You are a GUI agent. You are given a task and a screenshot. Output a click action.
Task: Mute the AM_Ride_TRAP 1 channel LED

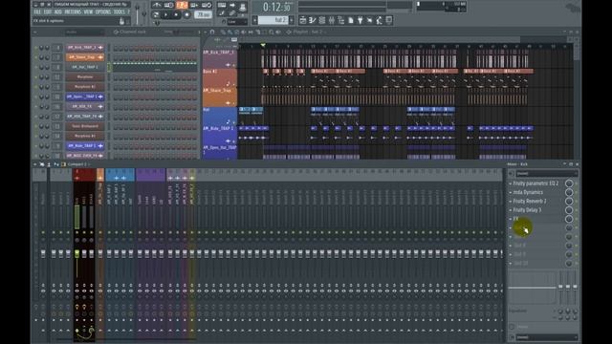(x=36, y=146)
